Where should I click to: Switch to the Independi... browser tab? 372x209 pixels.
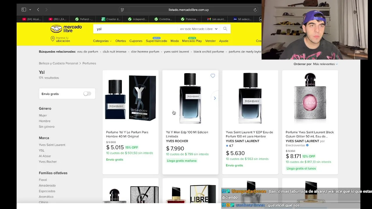(137, 19)
